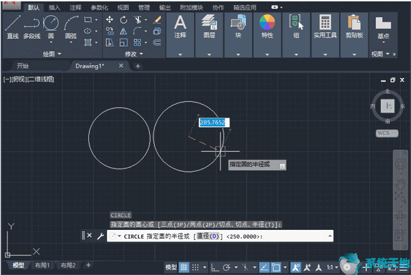The image size is (411, 275).
Task: Toggle the 模型 model space status button
Action: tap(171, 267)
